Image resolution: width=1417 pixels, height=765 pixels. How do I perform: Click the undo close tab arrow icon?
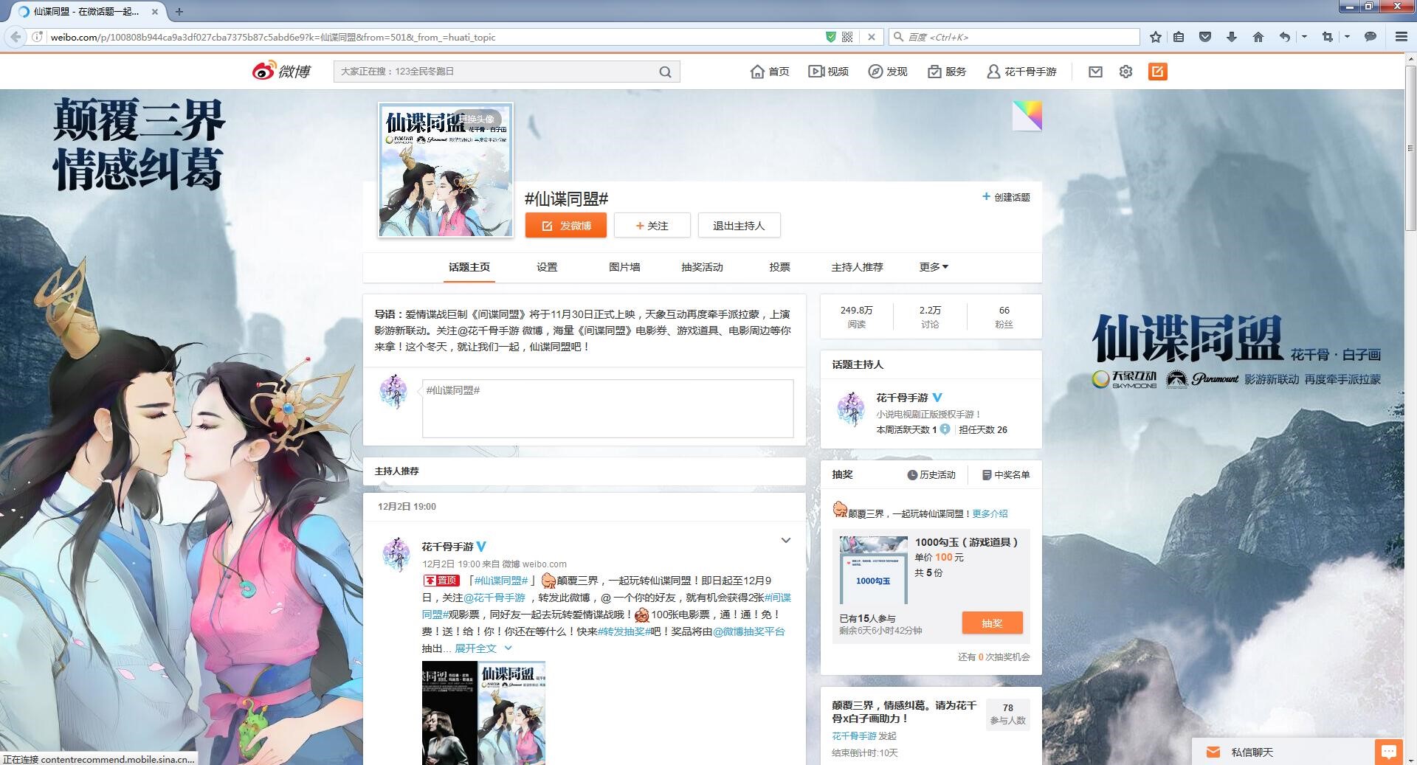[1285, 37]
